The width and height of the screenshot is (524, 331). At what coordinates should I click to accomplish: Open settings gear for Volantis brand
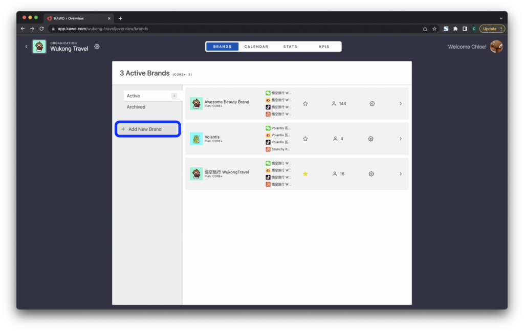point(371,139)
